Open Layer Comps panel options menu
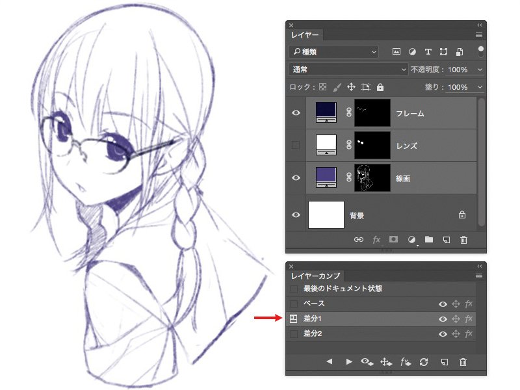Viewport: 520px width, 390px height. coord(479,276)
